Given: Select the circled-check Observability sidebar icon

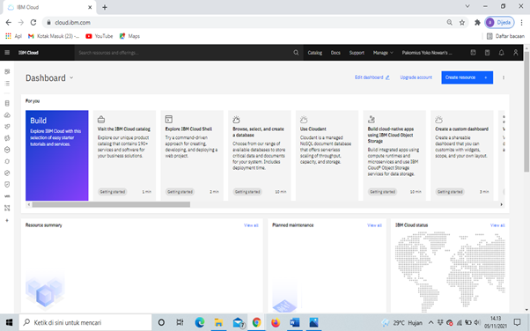Looking at the screenshot, I should coord(7,173).
